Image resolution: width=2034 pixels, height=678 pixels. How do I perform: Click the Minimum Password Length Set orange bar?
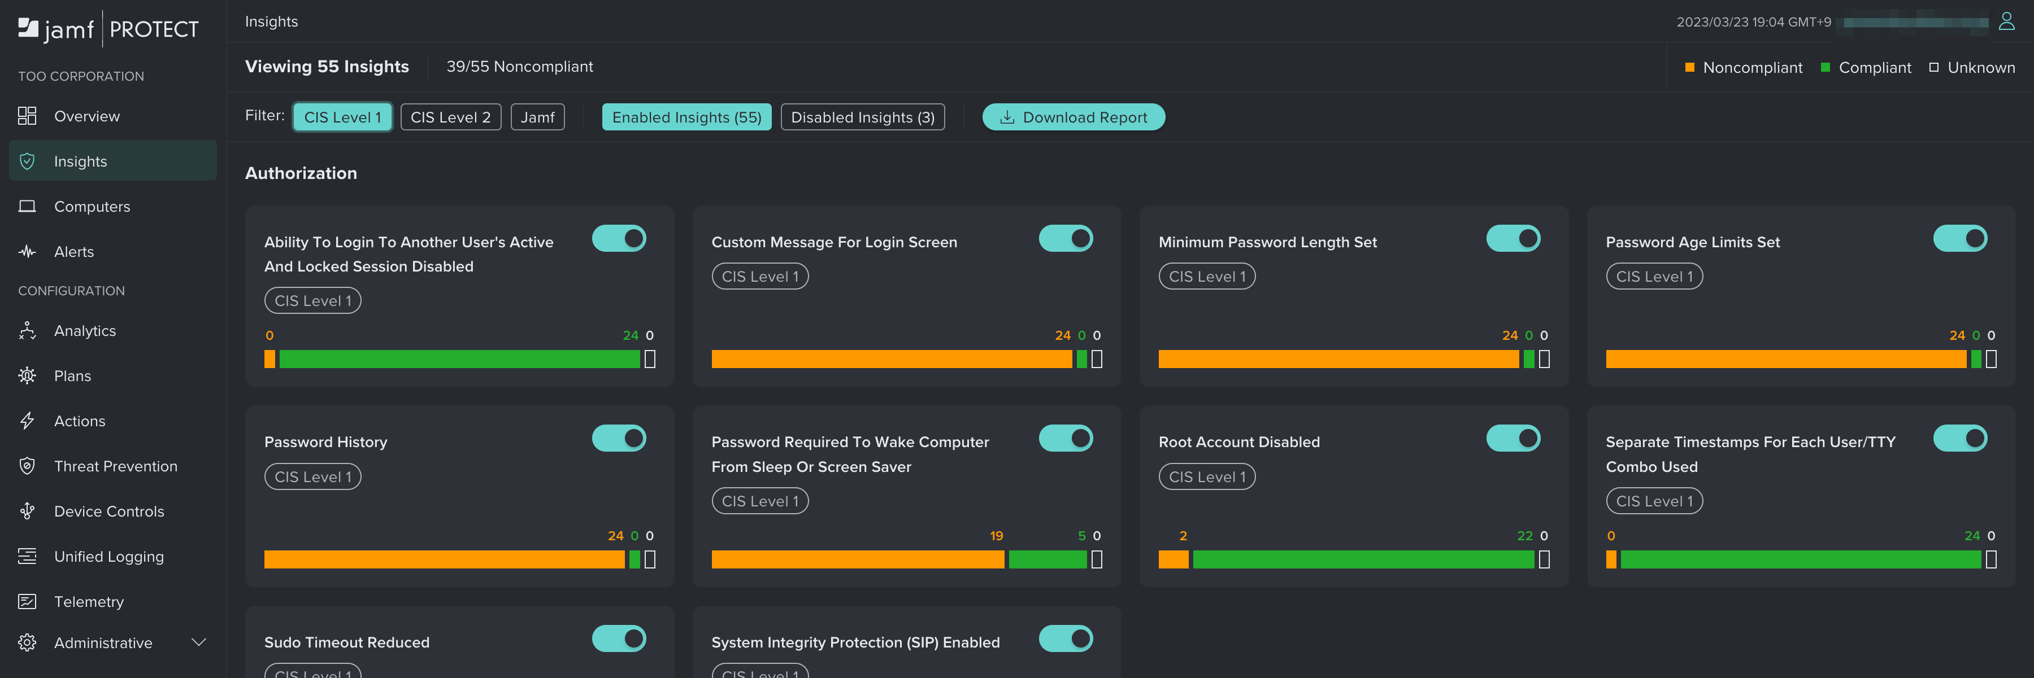click(1337, 360)
